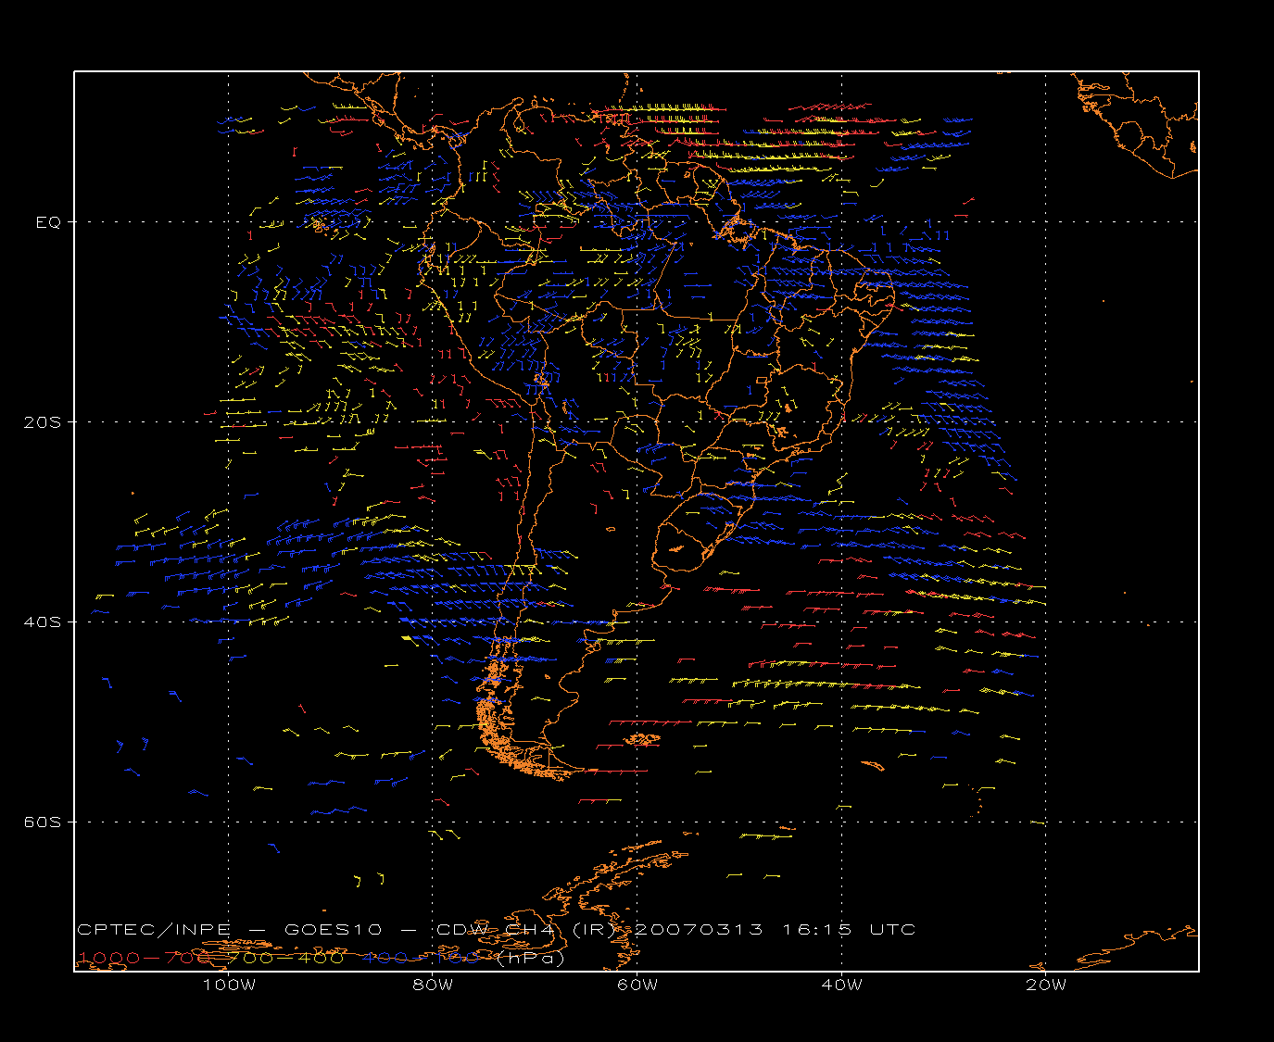Click the 60W longitude label
The height and width of the screenshot is (1042, 1274).
pyautogui.click(x=637, y=985)
